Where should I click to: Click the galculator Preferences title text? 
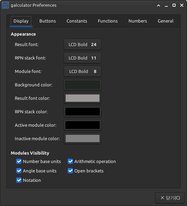(x=34, y=5)
